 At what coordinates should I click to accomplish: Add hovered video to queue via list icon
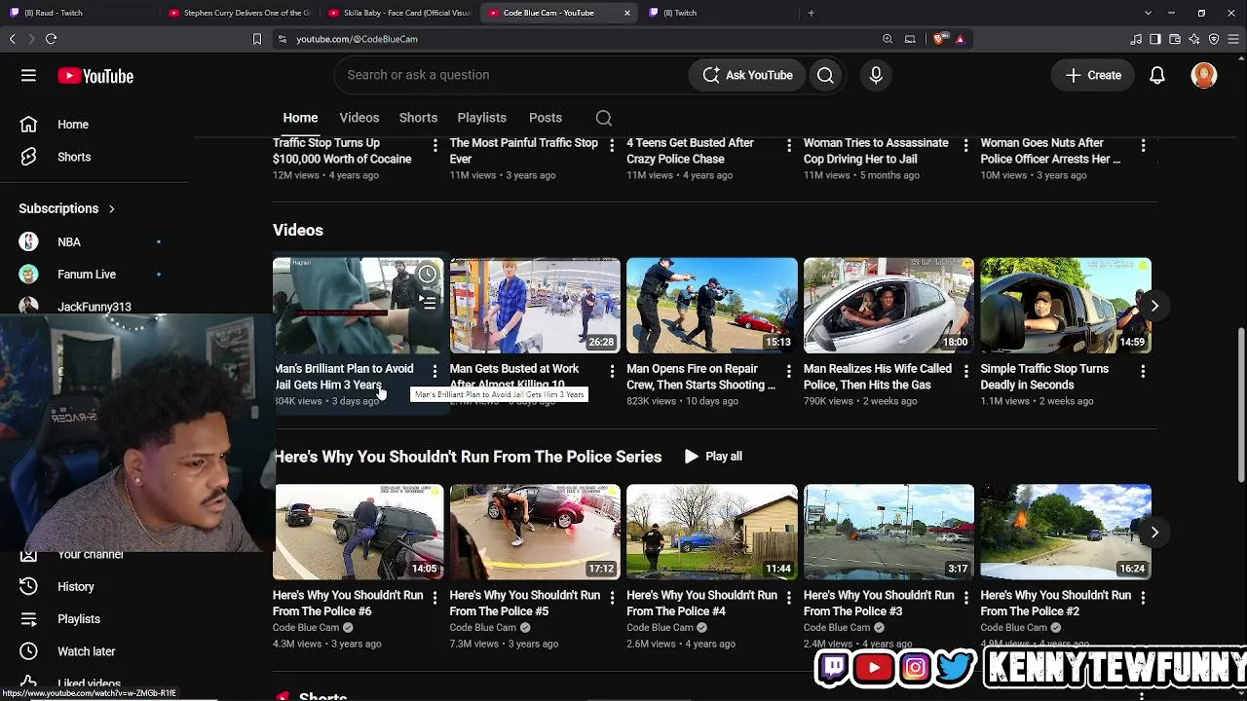pos(428,303)
